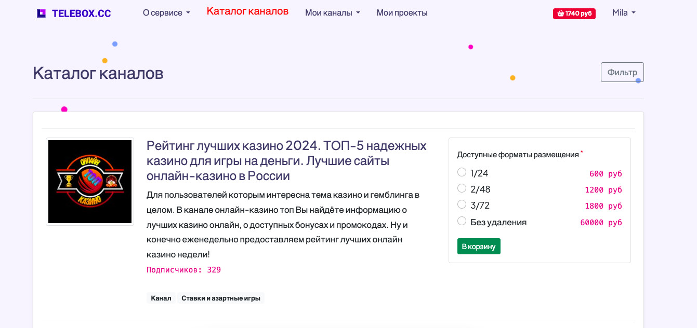Open the Mila user account dropdown
The width and height of the screenshot is (697, 328).
coord(624,13)
